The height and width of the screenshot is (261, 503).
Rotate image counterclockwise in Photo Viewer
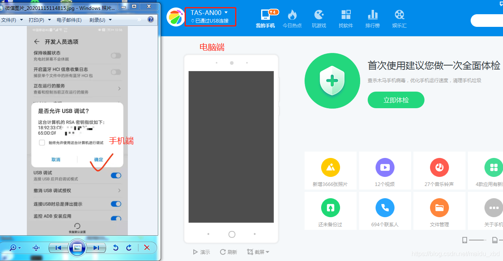pos(116,248)
